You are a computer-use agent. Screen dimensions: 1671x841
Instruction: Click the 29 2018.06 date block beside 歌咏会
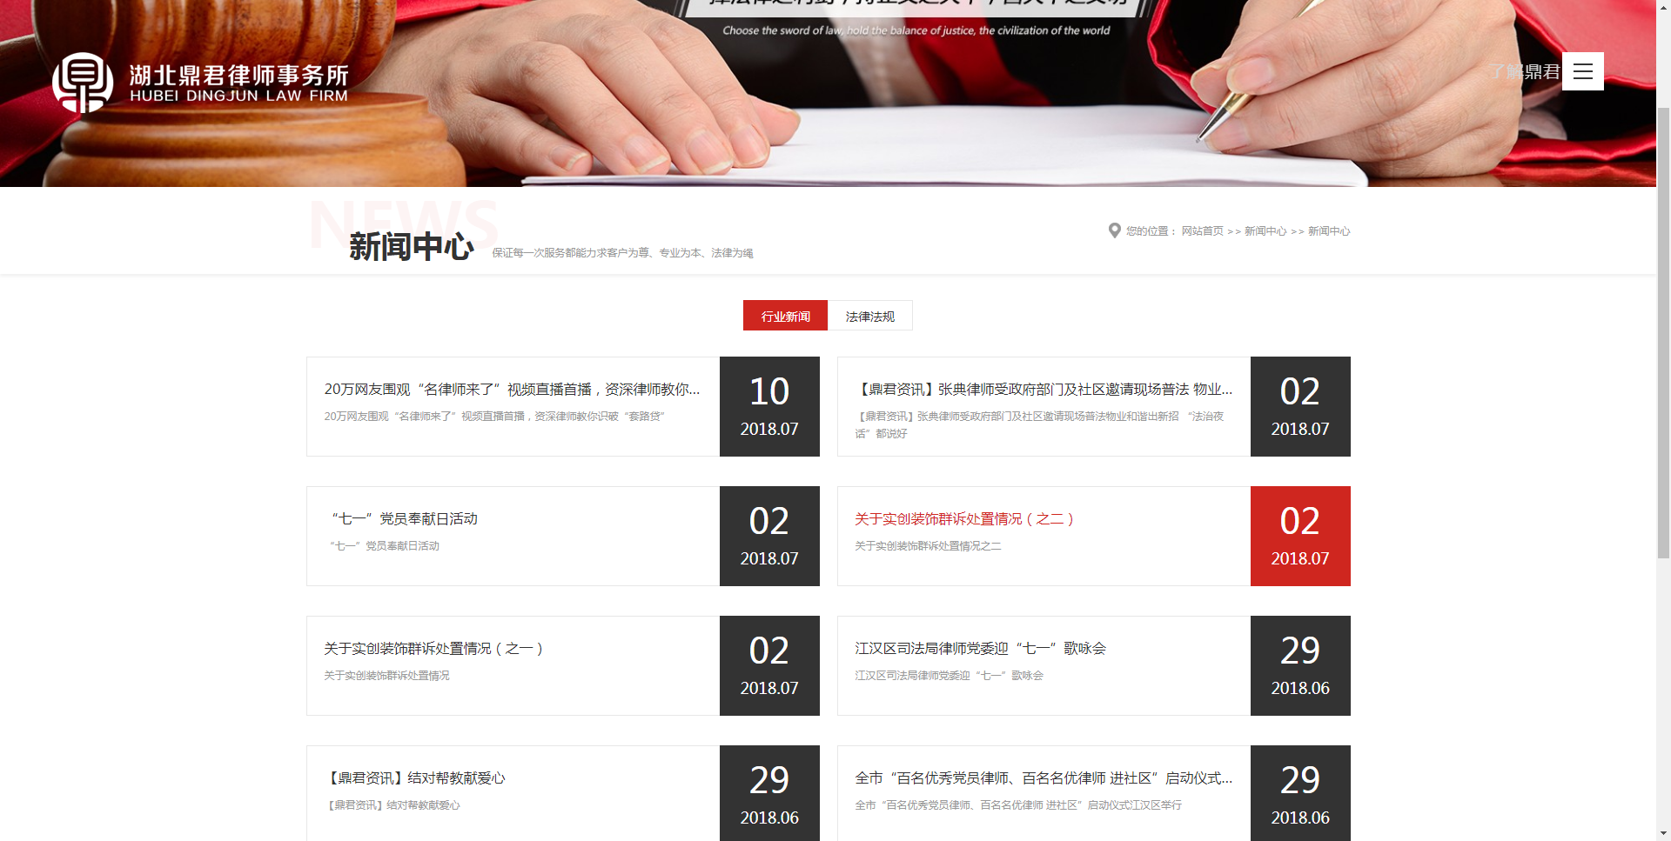1299,665
